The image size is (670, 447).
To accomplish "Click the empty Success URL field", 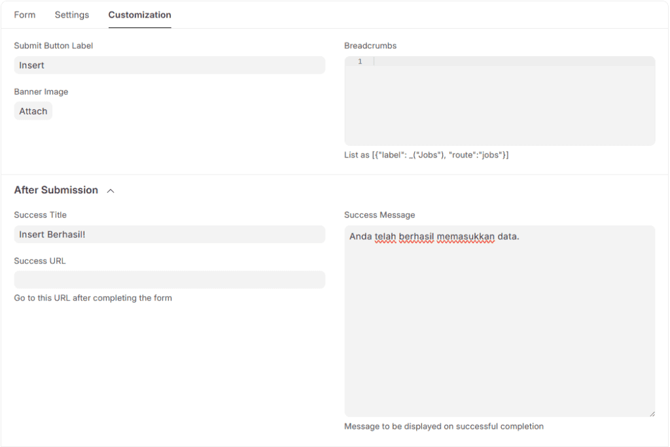I will click(x=169, y=280).
